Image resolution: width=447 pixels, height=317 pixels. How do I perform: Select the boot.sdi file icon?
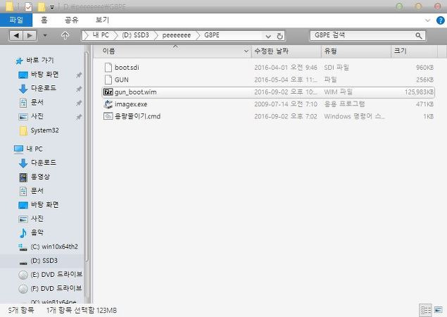coord(108,68)
